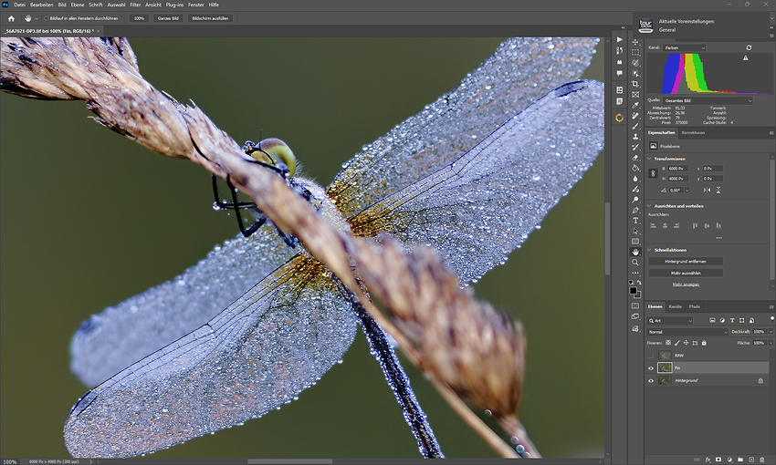
Task: Select the Eraser tool
Action: tap(635, 158)
